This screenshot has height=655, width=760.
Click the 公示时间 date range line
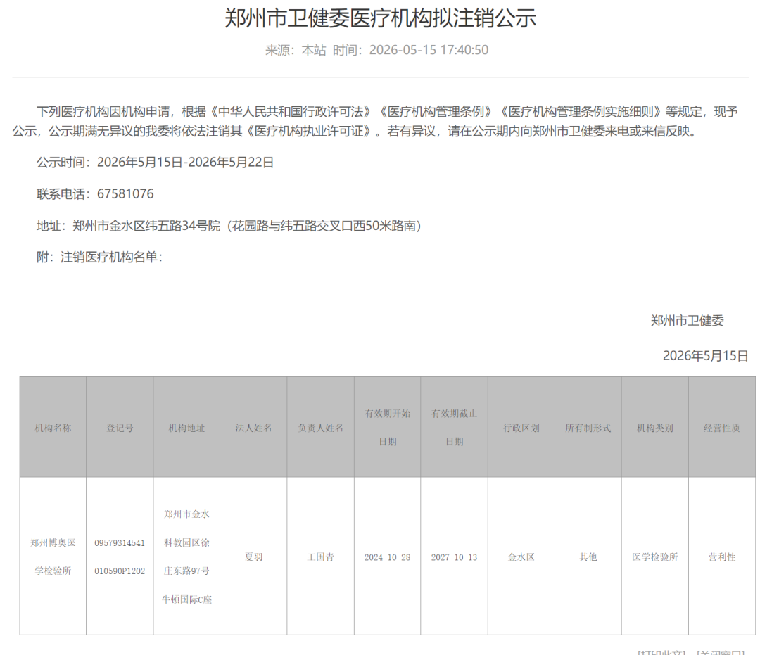tap(155, 163)
